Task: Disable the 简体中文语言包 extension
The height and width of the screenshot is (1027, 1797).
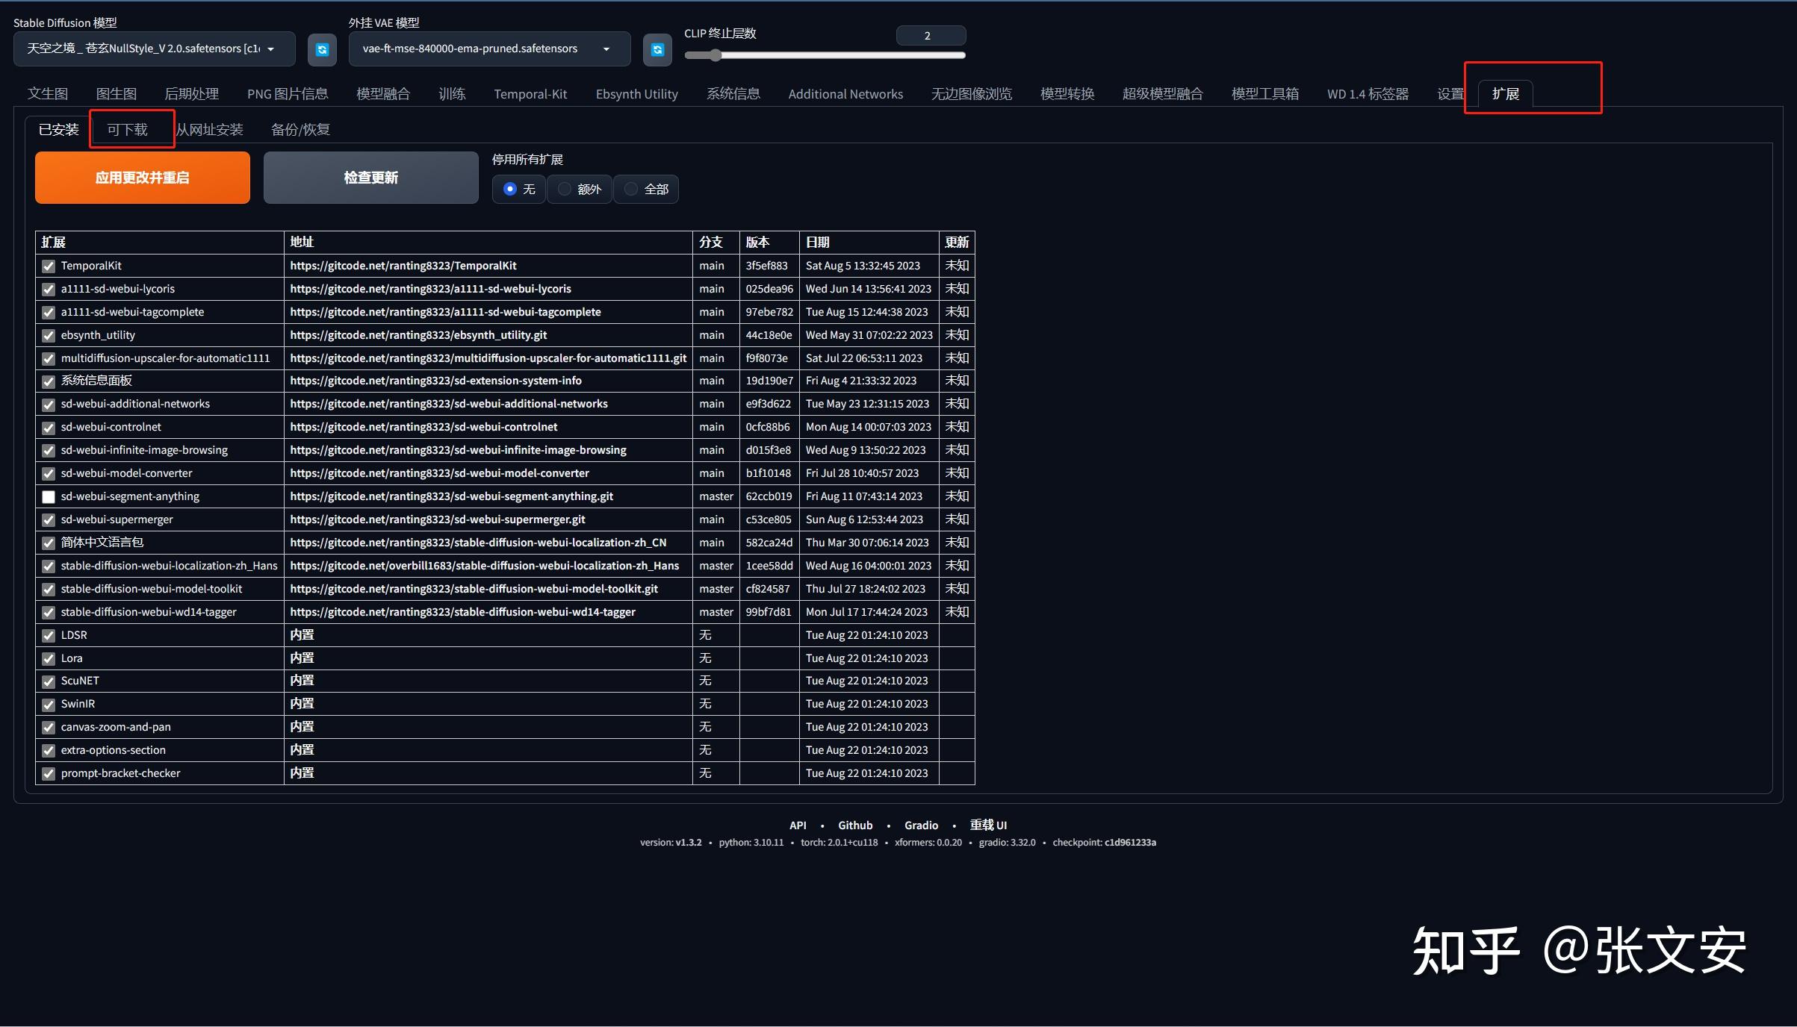Action: coord(48,543)
